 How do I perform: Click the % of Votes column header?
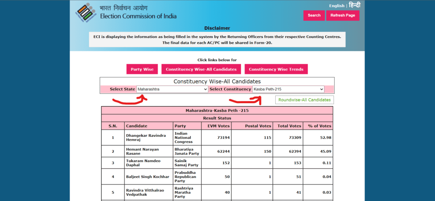tap(318, 126)
